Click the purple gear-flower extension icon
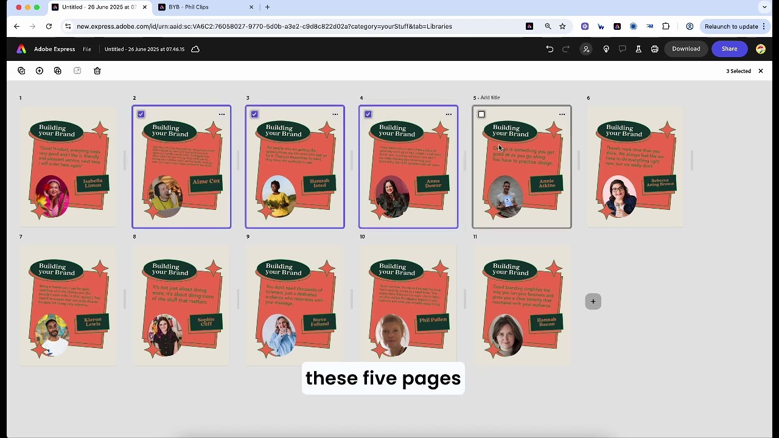The width and height of the screenshot is (779, 438). click(585, 26)
